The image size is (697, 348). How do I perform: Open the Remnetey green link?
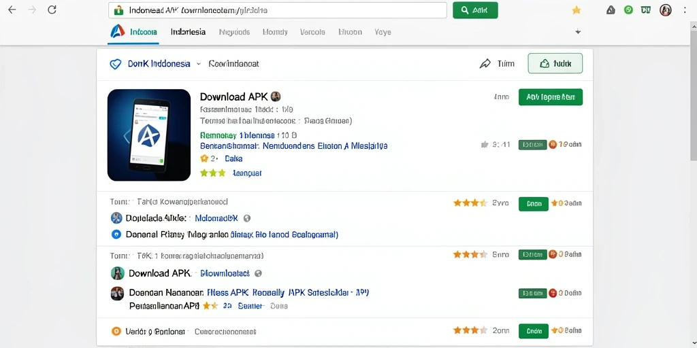[218, 135]
